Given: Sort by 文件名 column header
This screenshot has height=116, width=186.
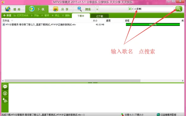Looking at the screenshot, I should (x=6, y=21).
